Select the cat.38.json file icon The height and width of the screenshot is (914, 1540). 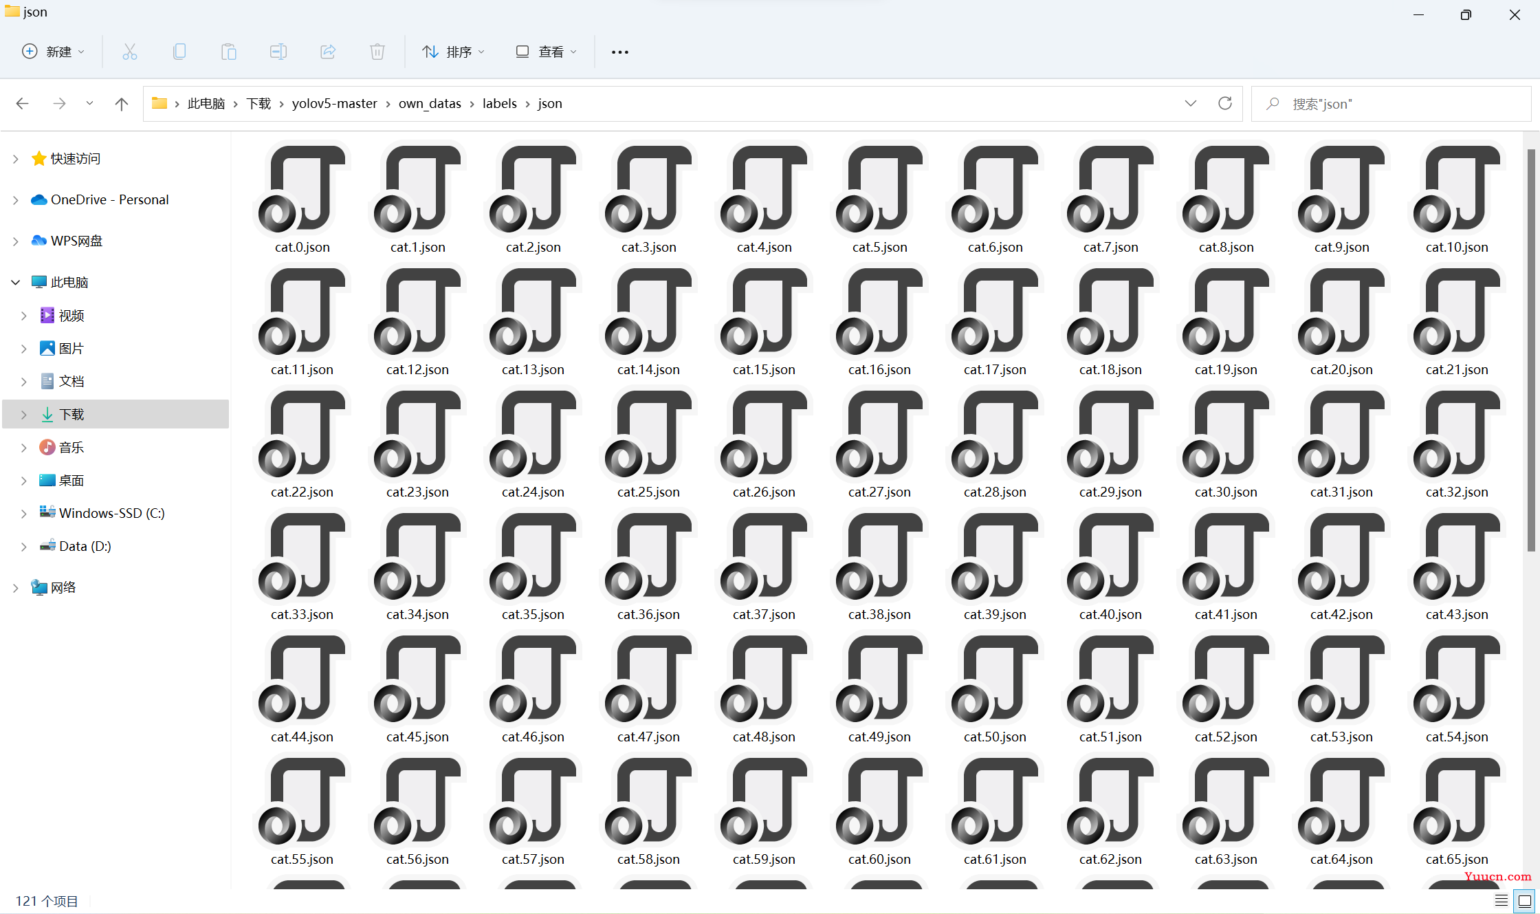[880, 556]
